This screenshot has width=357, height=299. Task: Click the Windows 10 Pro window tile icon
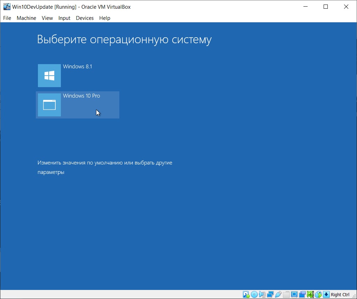click(49, 105)
